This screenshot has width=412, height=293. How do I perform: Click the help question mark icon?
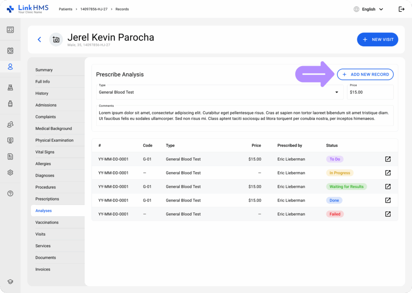(x=10, y=194)
